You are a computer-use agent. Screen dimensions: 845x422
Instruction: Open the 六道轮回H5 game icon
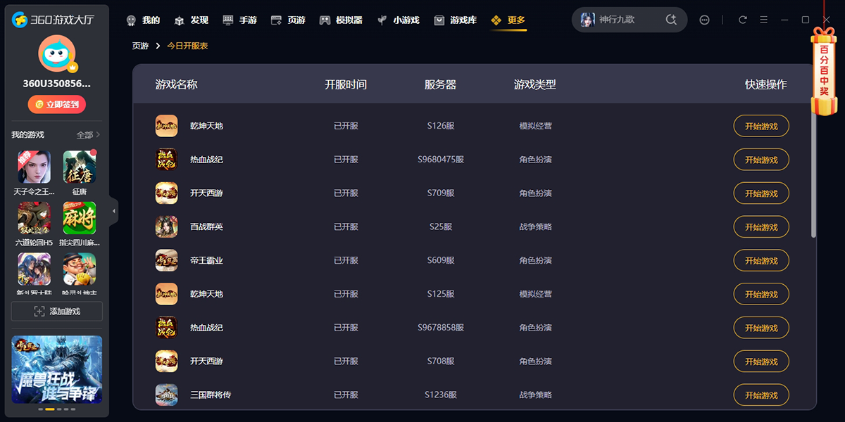34,219
